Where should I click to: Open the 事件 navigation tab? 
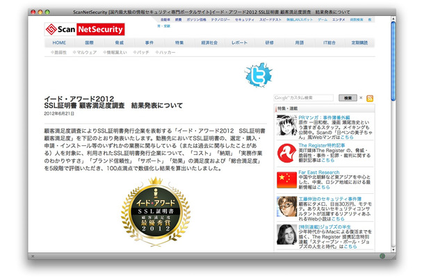coord(149,42)
